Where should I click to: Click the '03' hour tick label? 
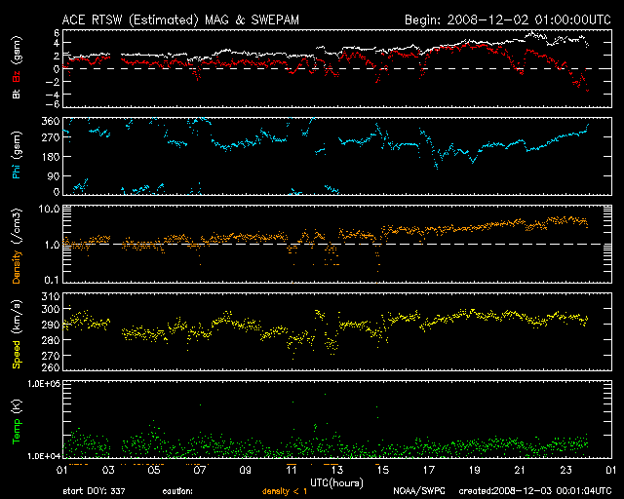pyautogui.click(x=108, y=470)
